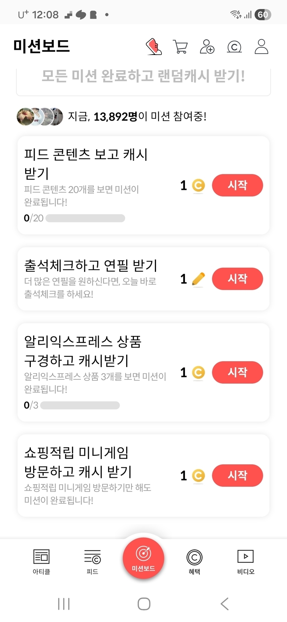This screenshot has width=287, height=622.
Task: Tap the gold coin on feed mission
Action: [x=198, y=185]
